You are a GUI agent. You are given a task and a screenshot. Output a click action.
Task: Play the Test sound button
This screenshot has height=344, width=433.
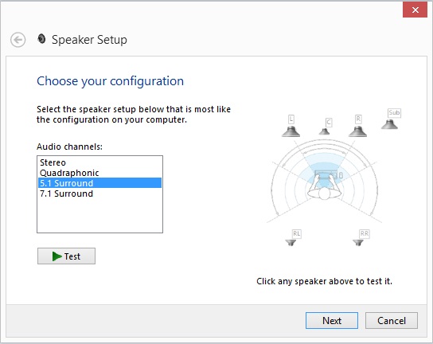click(66, 256)
